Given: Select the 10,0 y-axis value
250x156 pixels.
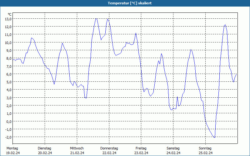Looking at the screenshot, I should pyautogui.click(x=8, y=43).
